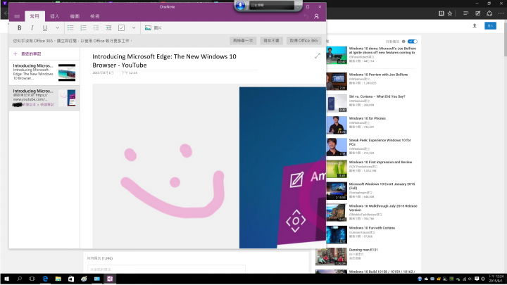Switch to the 插入 (Insert) tab
Image resolution: width=507 pixels, height=285 pixels.
pos(55,16)
